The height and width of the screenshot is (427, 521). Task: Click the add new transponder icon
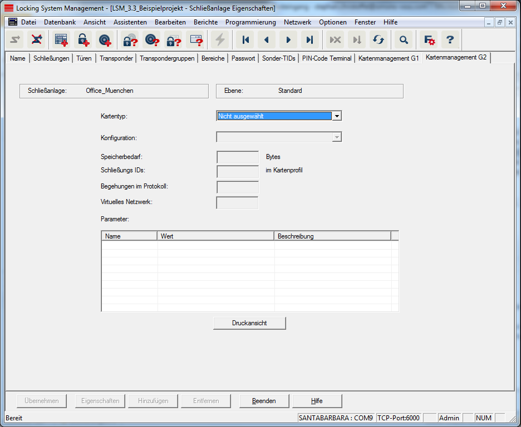(x=105, y=39)
